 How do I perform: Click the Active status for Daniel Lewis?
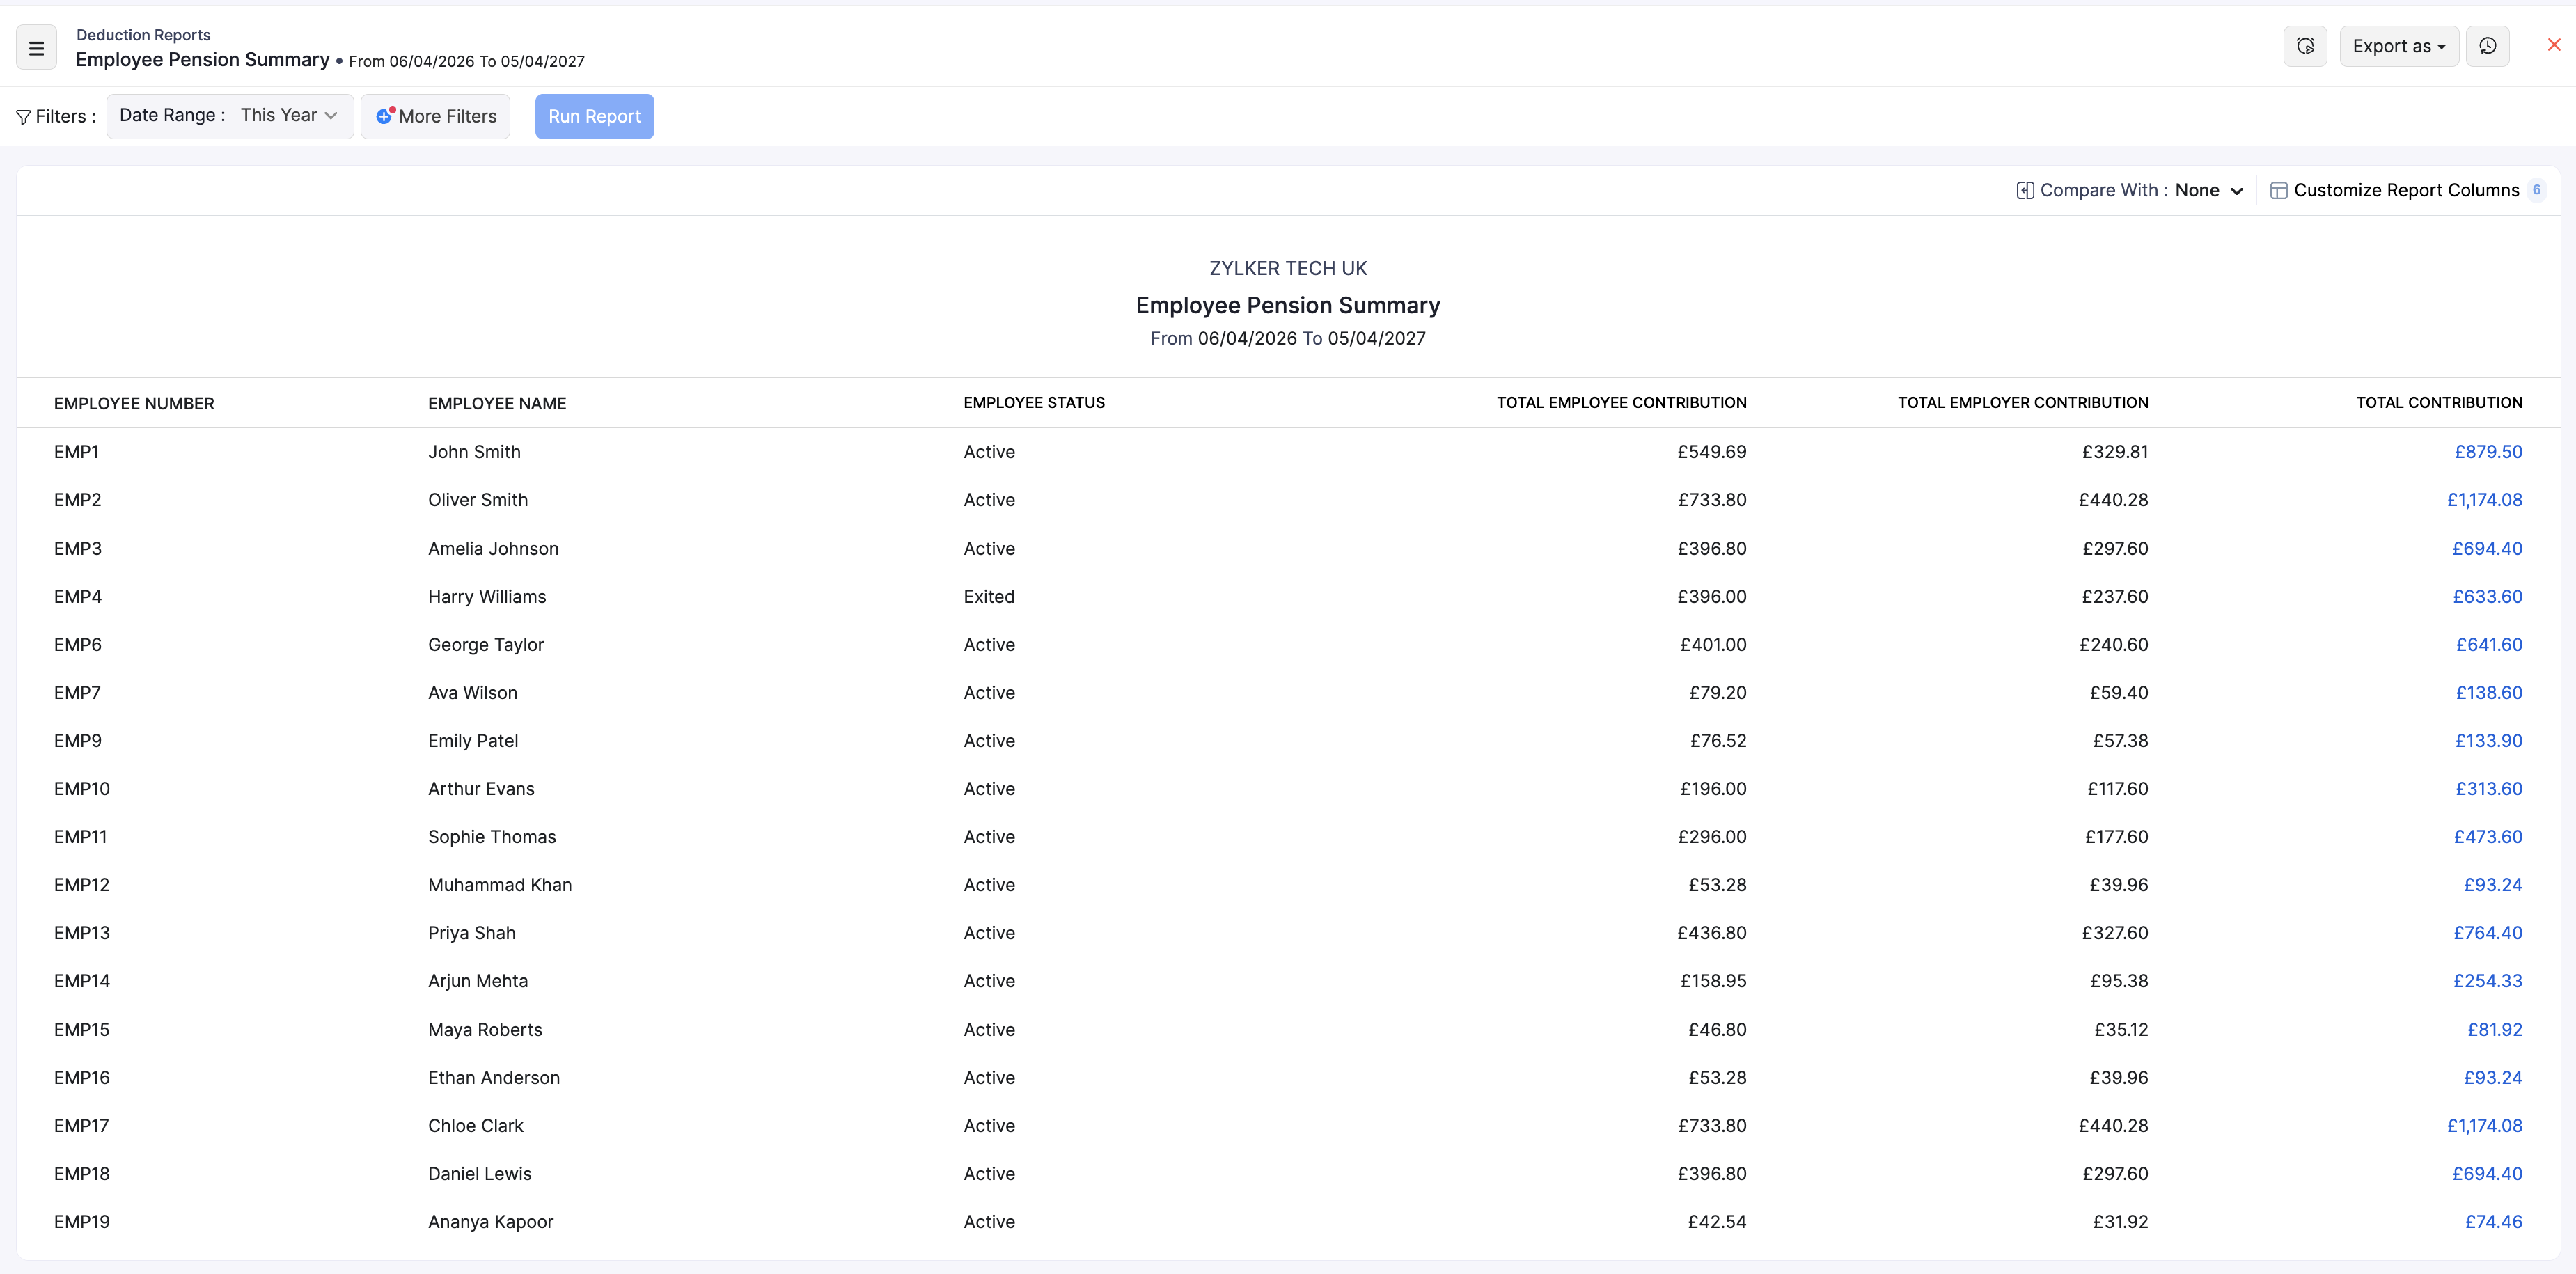(989, 1174)
